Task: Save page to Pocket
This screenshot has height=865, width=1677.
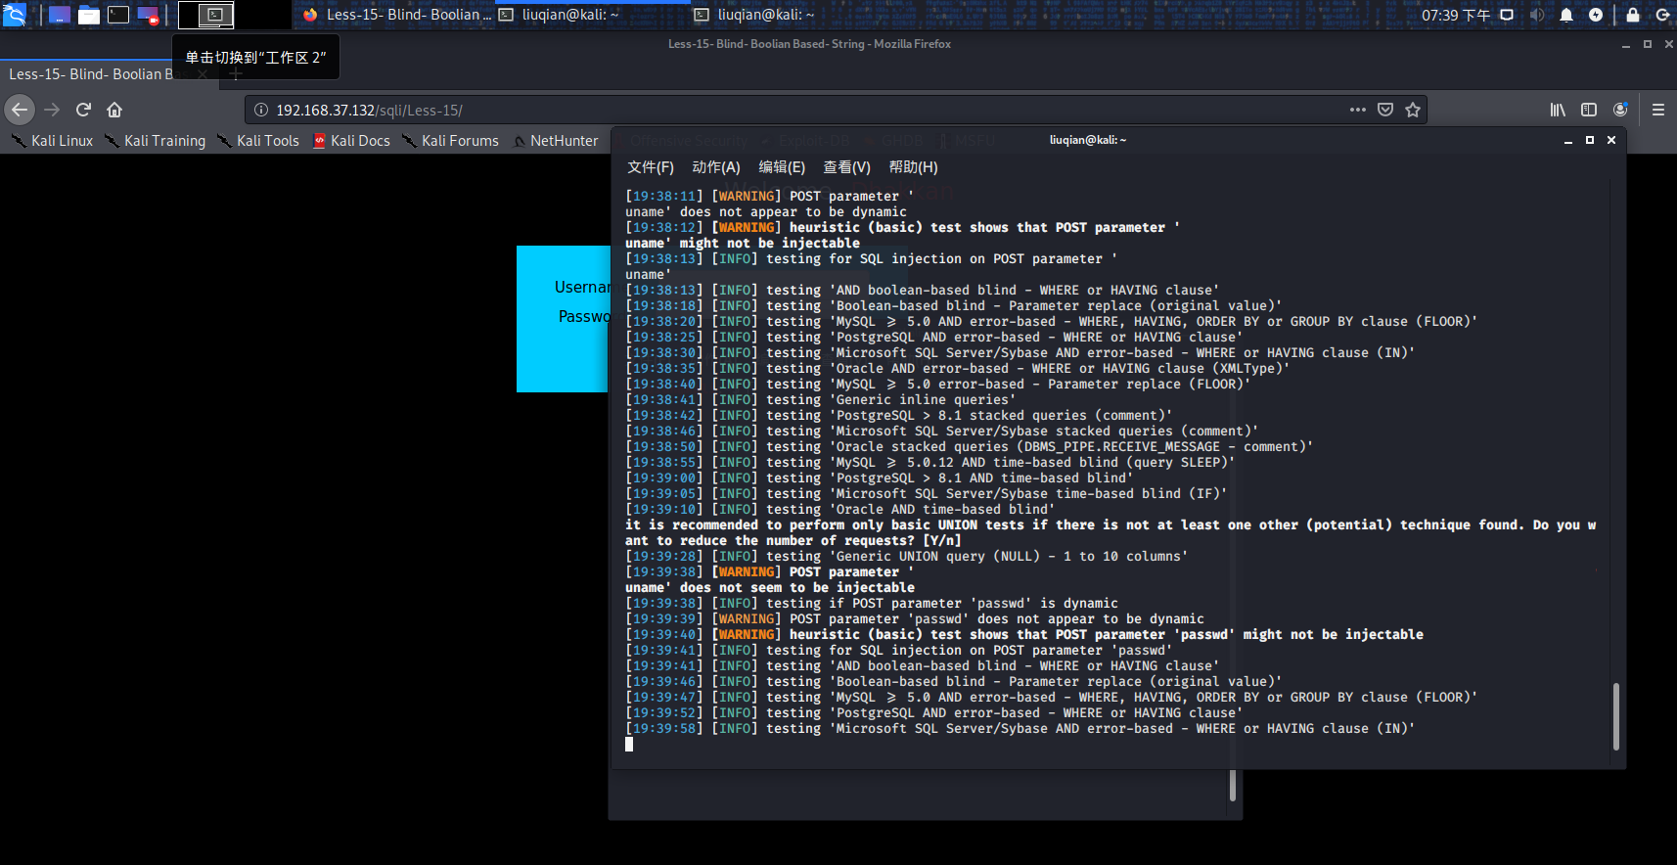Action: tap(1385, 110)
